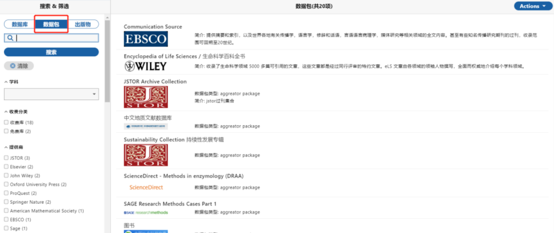This screenshot has width=554, height=233.
Task: Open 中文地质文献数据库 title link
Action: (x=148, y=118)
